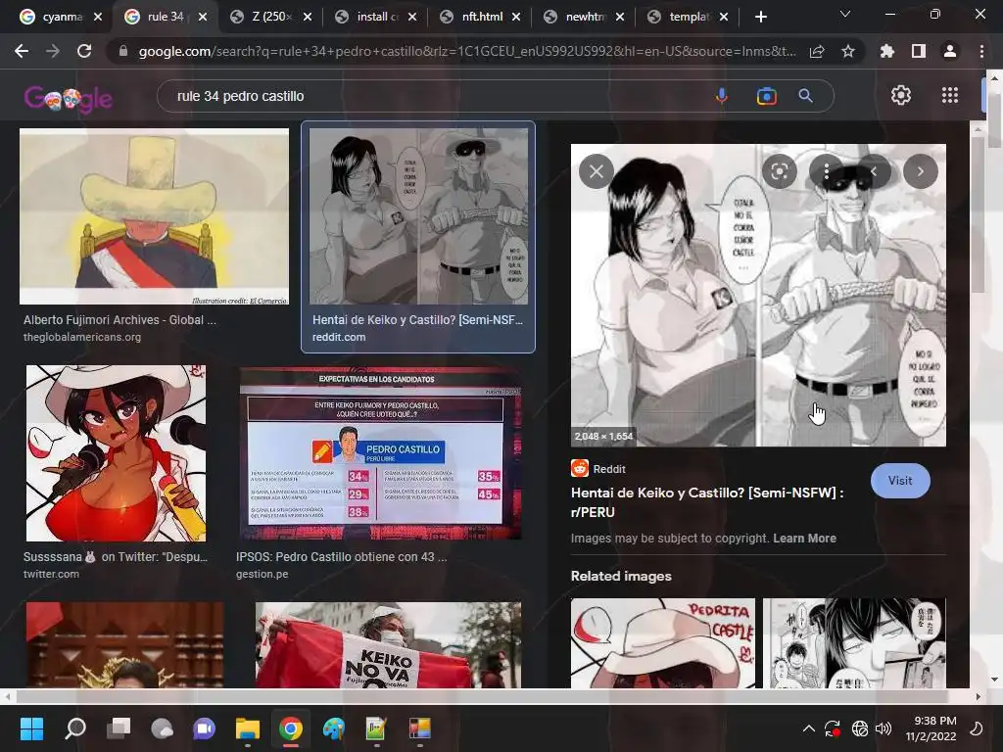Open the r/PERU title link in preview
This screenshot has width=1003, height=752.
[x=707, y=502]
